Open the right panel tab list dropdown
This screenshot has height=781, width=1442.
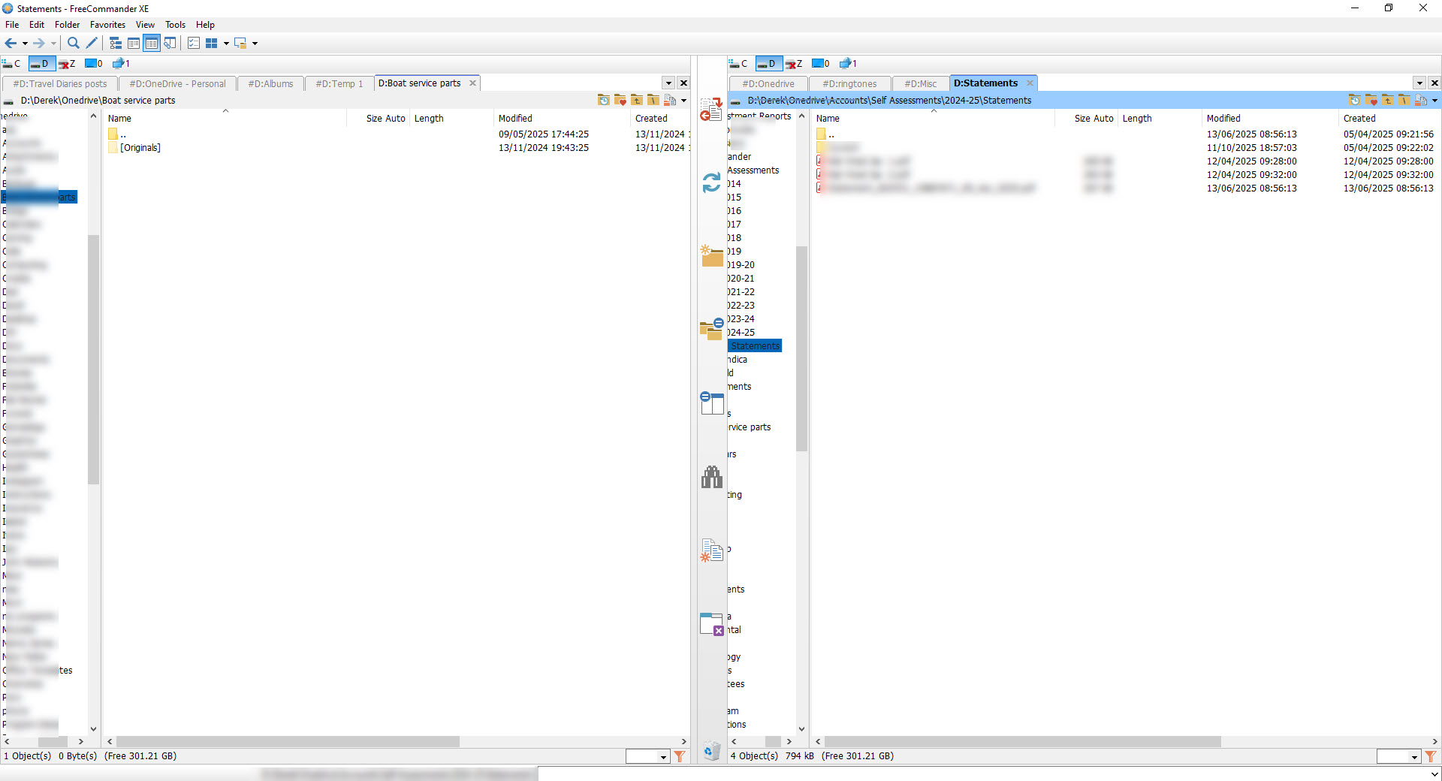coord(1419,83)
